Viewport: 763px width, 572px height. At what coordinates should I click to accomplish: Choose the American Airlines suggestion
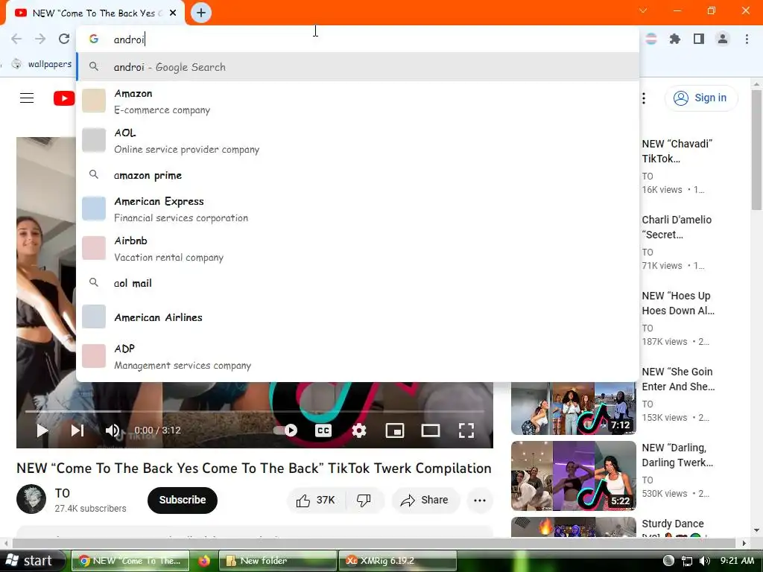(358, 317)
